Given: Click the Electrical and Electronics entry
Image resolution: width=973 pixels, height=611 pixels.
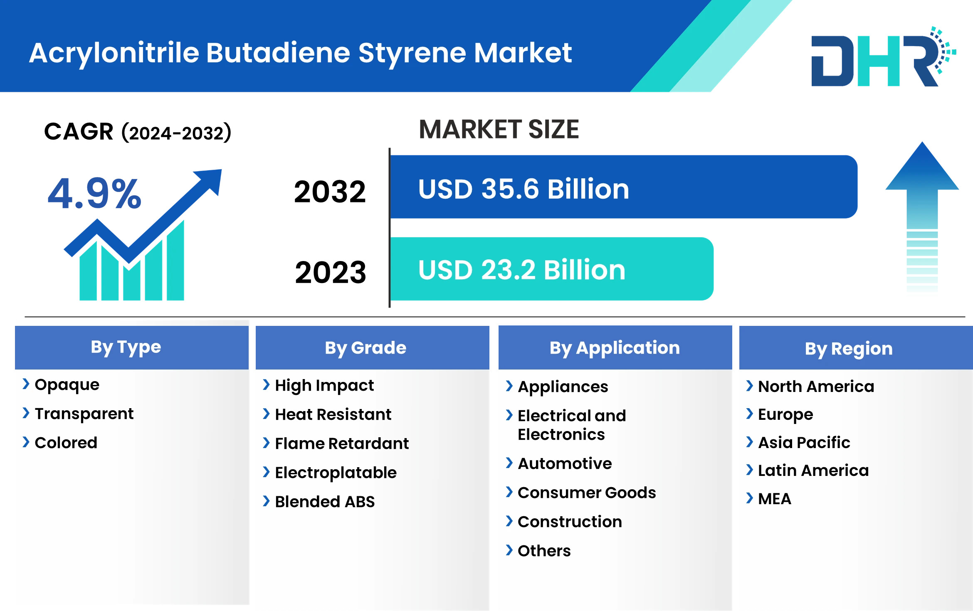Looking at the screenshot, I should coord(572,425).
